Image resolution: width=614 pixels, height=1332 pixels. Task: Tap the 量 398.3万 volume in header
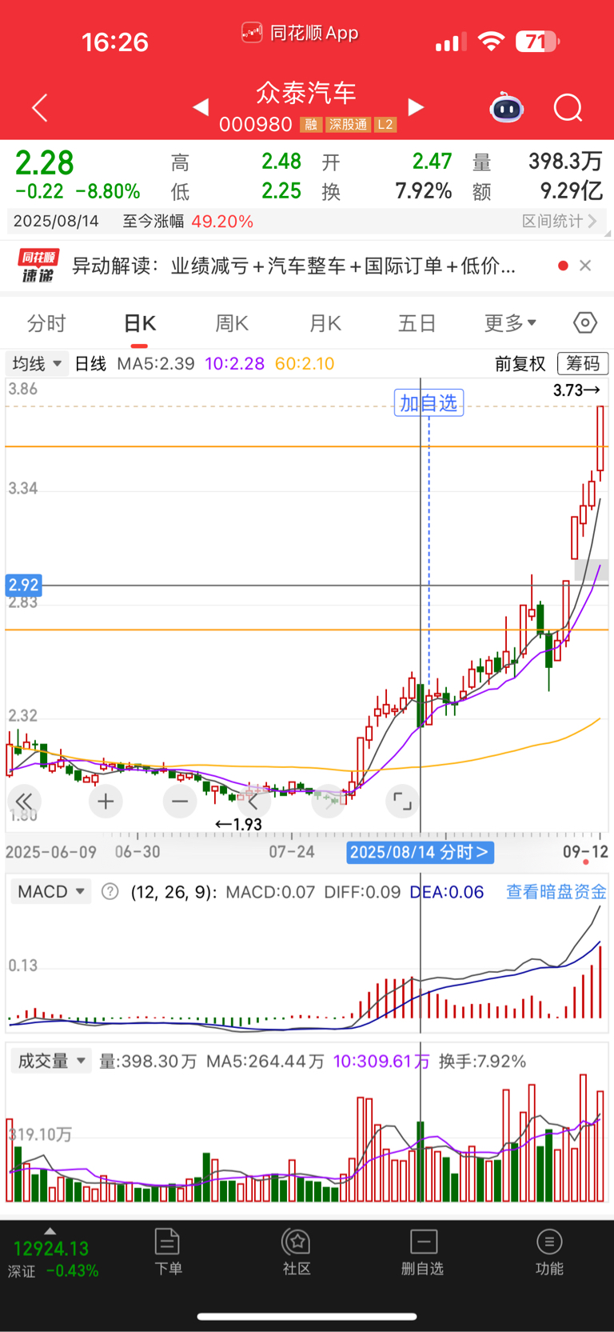pos(564,162)
